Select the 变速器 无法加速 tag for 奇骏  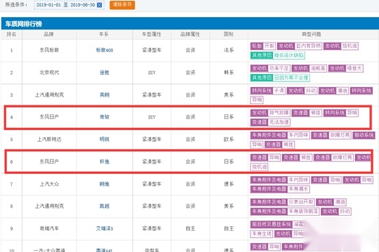pos(270,123)
